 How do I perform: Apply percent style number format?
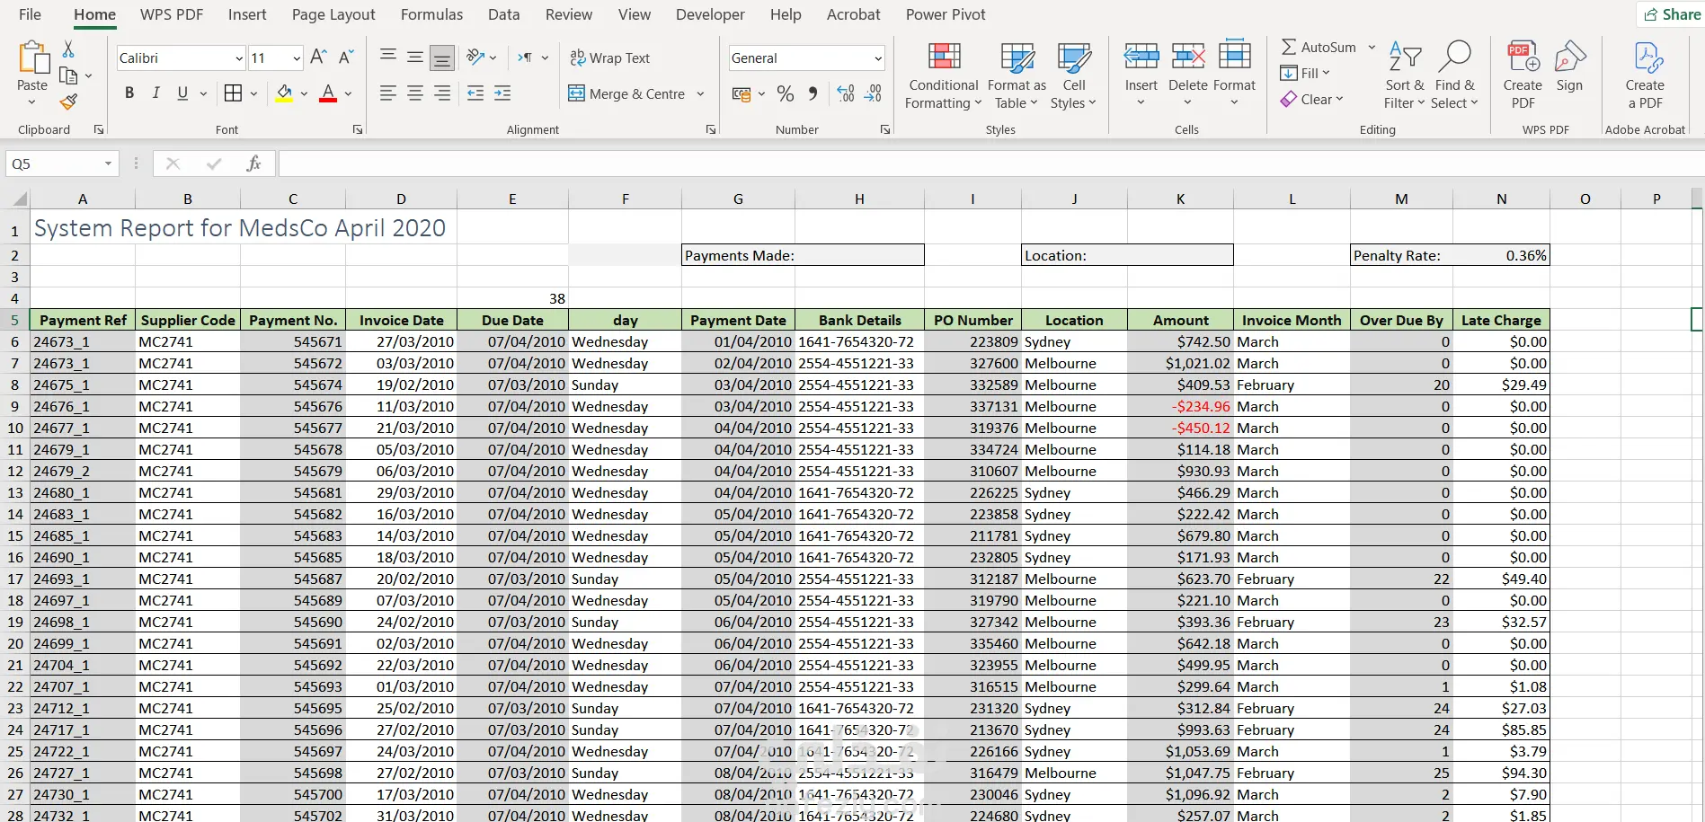pyautogui.click(x=786, y=93)
